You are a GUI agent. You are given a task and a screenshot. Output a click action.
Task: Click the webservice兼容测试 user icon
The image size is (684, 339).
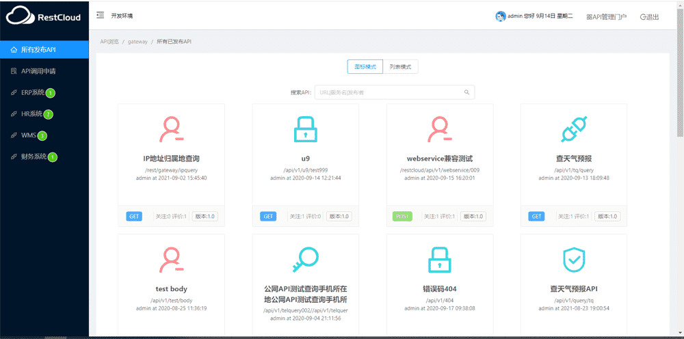tap(439, 130)
